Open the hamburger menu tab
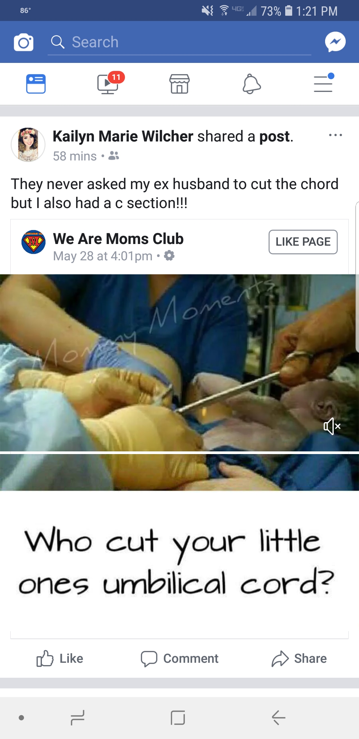This screenshot has height=739, width=359. point(324,83)
